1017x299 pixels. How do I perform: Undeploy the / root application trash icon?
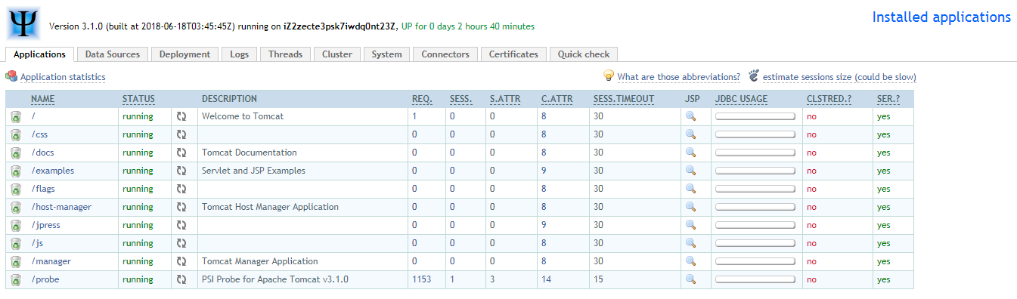coord(16,117)
